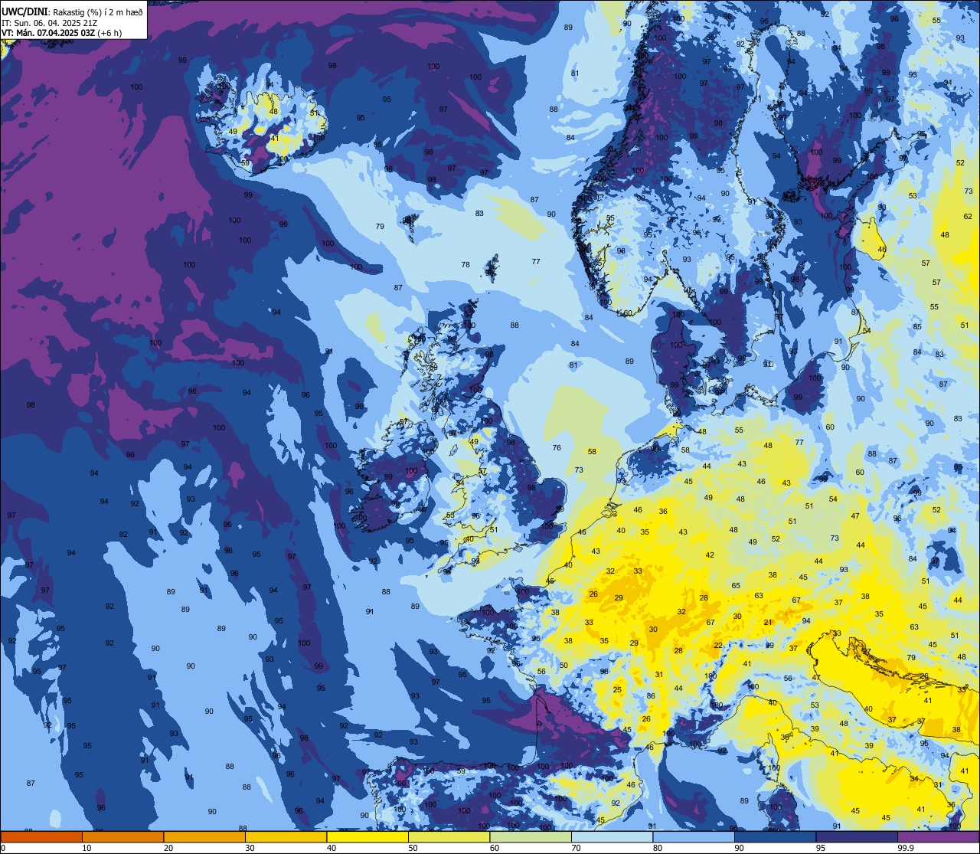Click the 'IT: Sun. 06. 04. 2025 21Z' line

tap(51, 23)
